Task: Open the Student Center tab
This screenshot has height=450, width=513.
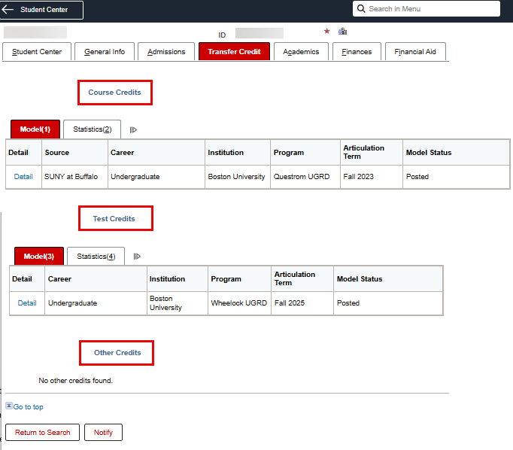Action: (37, 52)
